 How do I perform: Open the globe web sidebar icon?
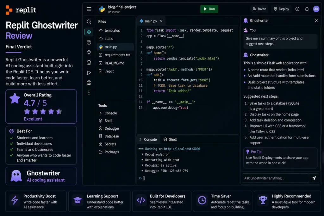[x=89, y=83]
